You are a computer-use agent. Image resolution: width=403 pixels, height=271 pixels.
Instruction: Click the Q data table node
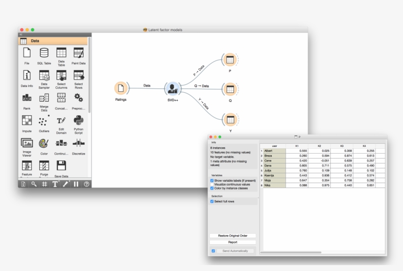230,89
